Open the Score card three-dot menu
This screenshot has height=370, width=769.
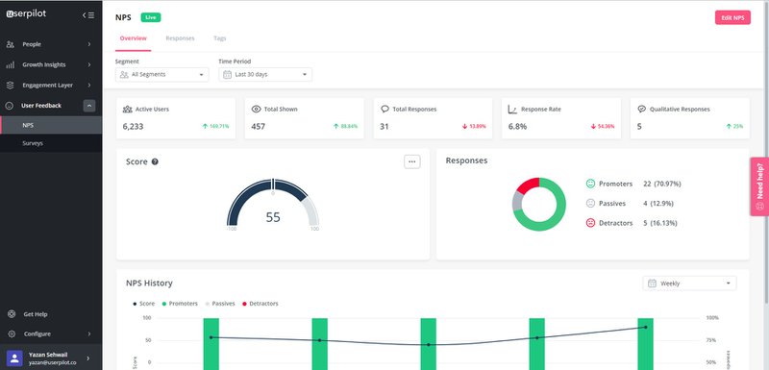[412, 161]
